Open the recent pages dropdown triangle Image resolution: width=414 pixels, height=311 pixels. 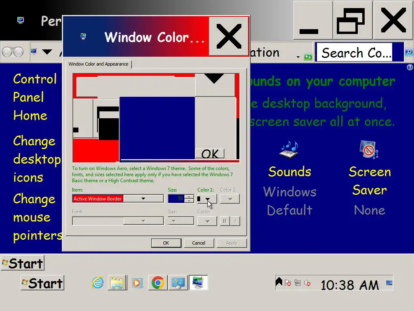[47, 52]
